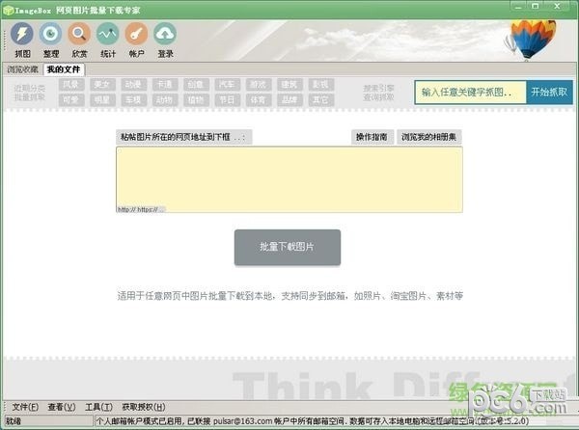Select the 影视 category button
Screen dimensions: 579x430
[320, 85]
